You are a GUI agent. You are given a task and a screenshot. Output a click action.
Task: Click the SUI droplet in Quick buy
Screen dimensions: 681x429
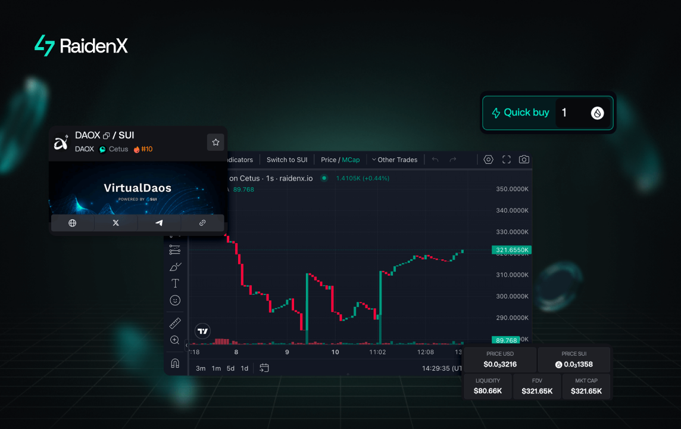pyautogui.click(x=598, y=113)
